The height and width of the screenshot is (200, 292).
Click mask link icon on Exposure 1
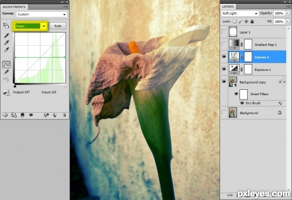point(241,69)
